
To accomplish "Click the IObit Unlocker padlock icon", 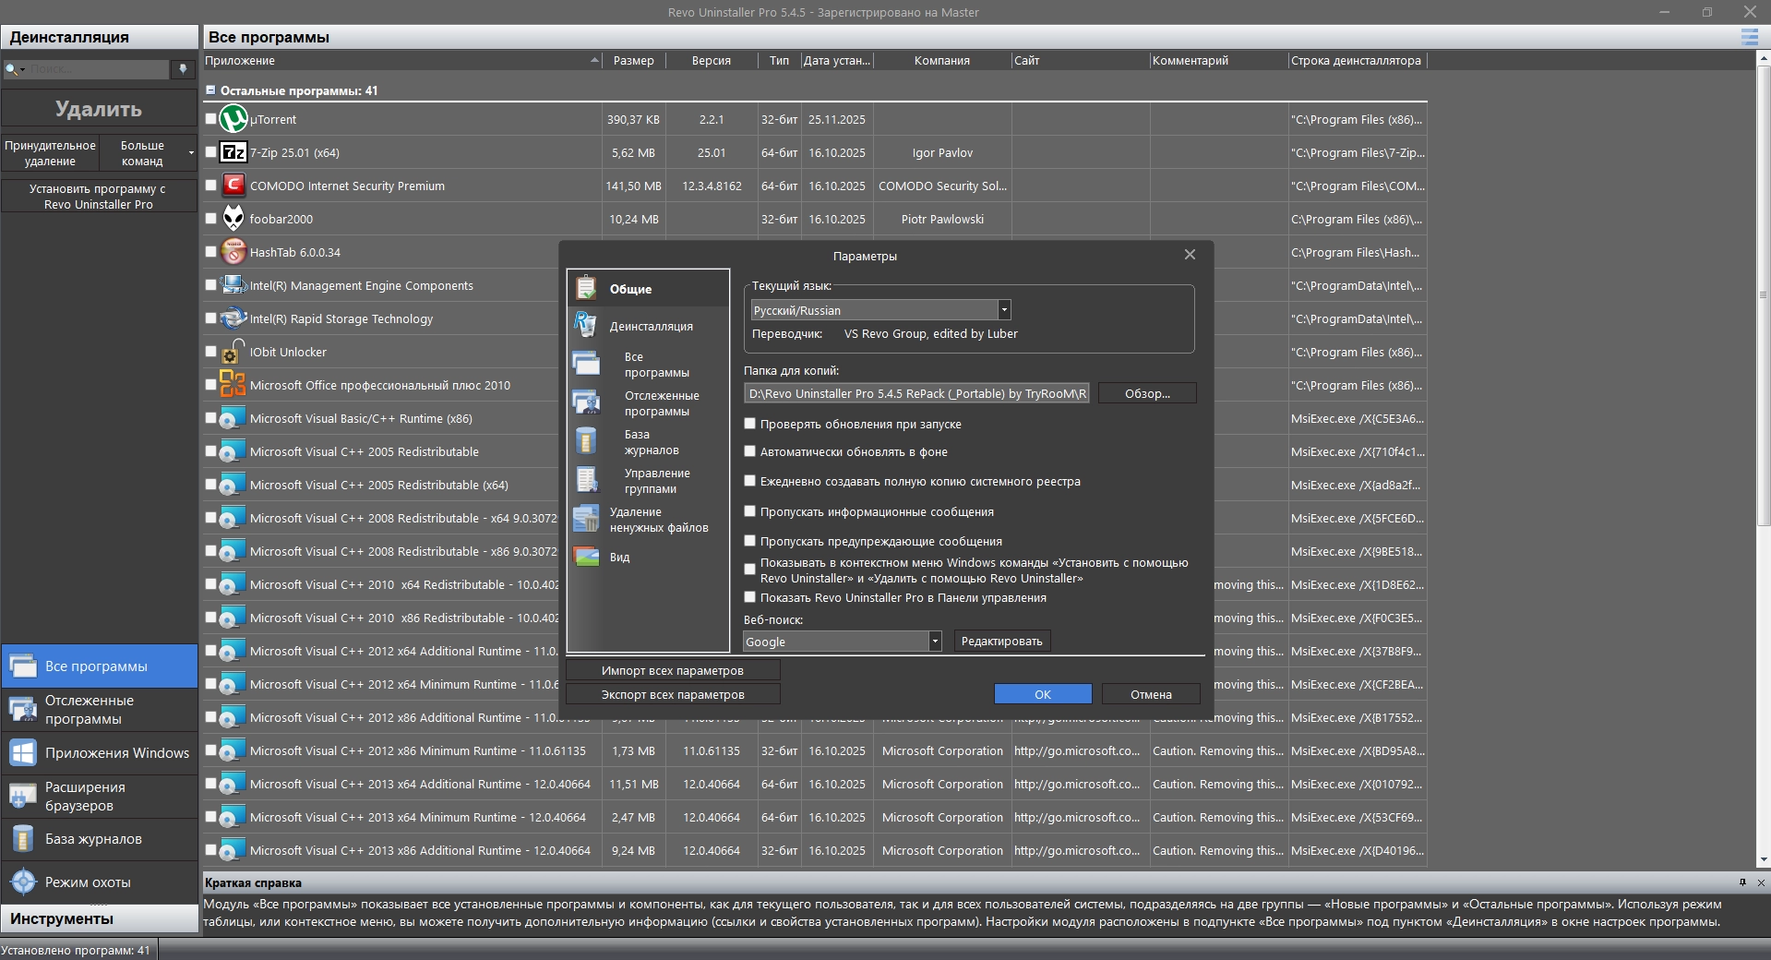I will [x=233, y=352].
